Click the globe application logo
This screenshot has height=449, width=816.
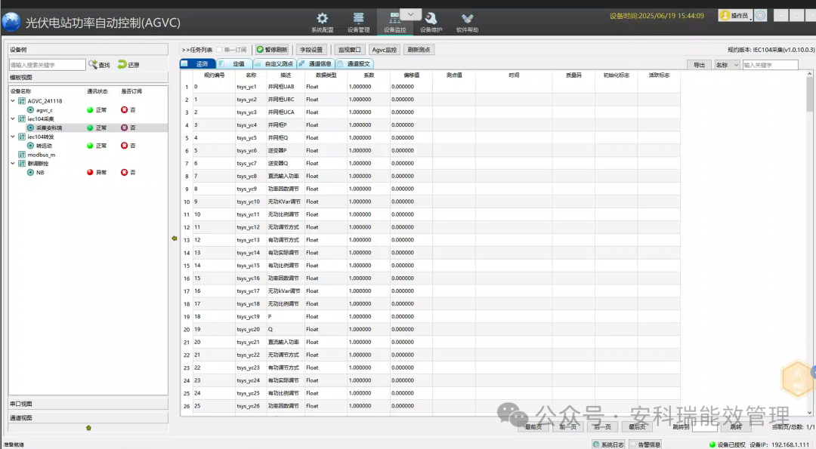pyautogui.click(x=11, y=22)
